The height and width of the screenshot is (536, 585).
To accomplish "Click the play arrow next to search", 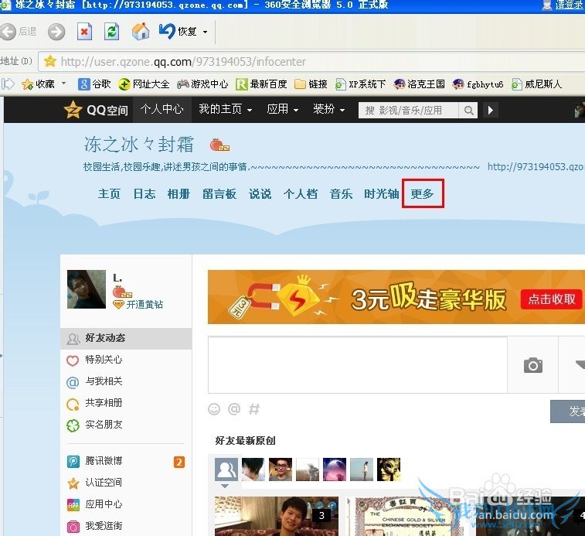I will tap(491, 110).
